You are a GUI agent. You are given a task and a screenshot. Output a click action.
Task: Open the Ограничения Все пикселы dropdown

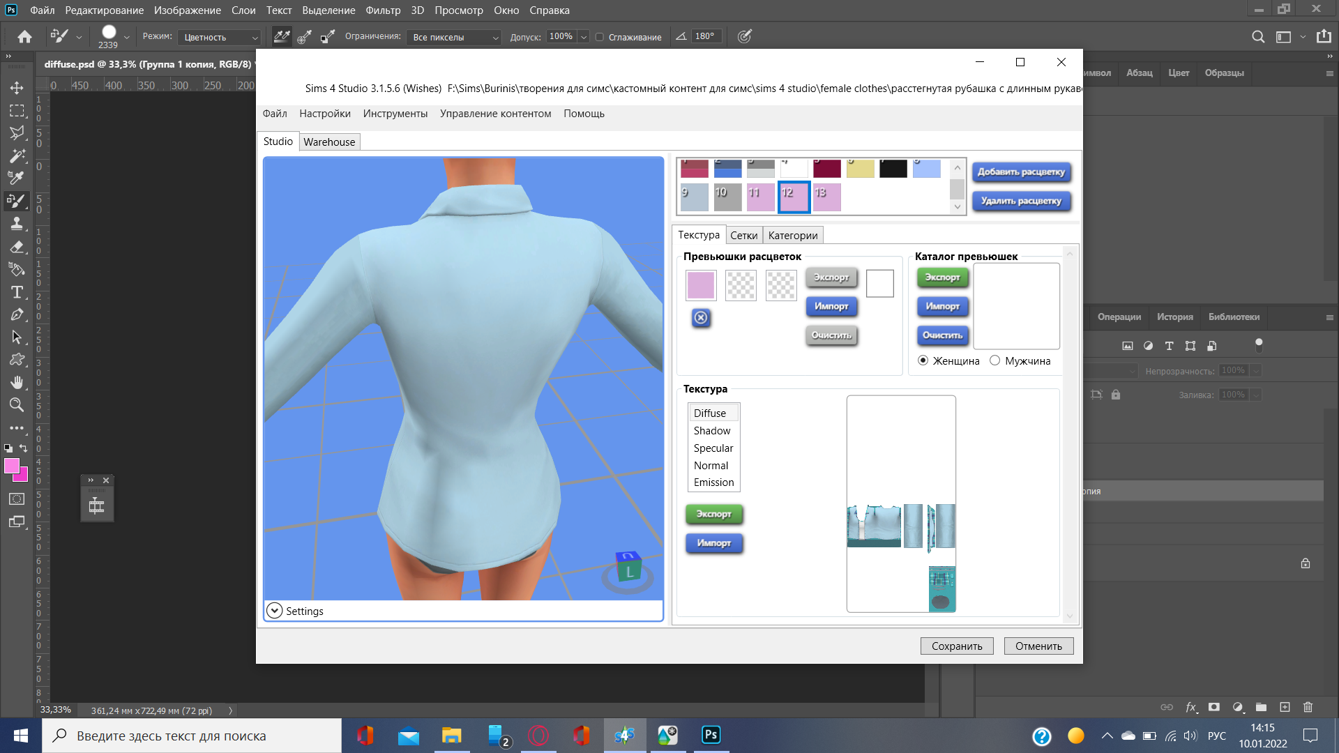[454, 37]
